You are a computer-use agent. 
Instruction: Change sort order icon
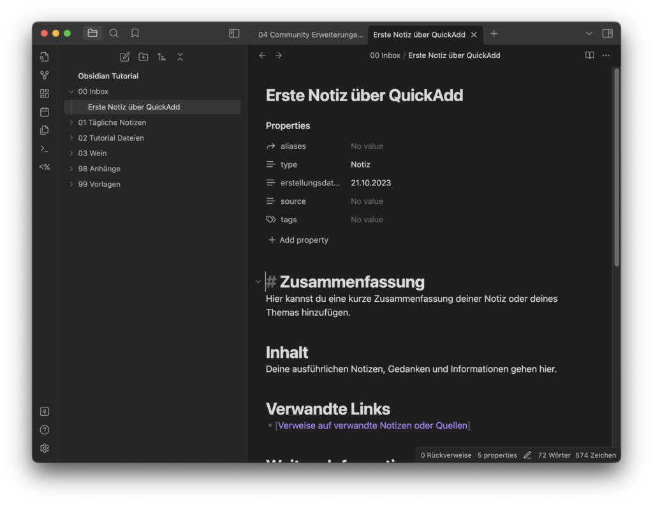161,57
